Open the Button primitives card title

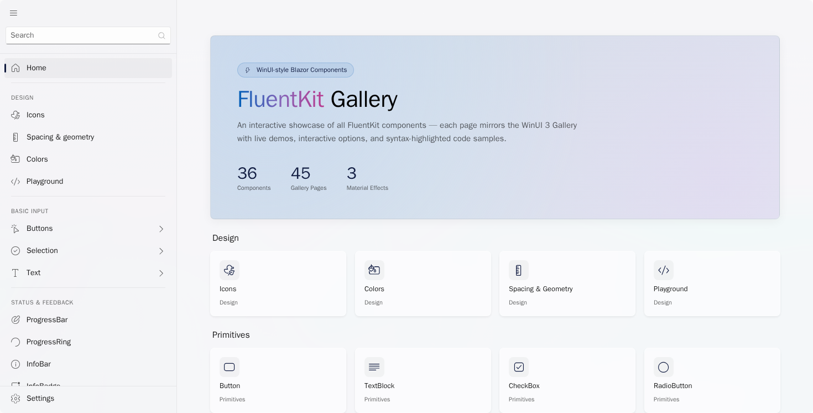point(230,386)
